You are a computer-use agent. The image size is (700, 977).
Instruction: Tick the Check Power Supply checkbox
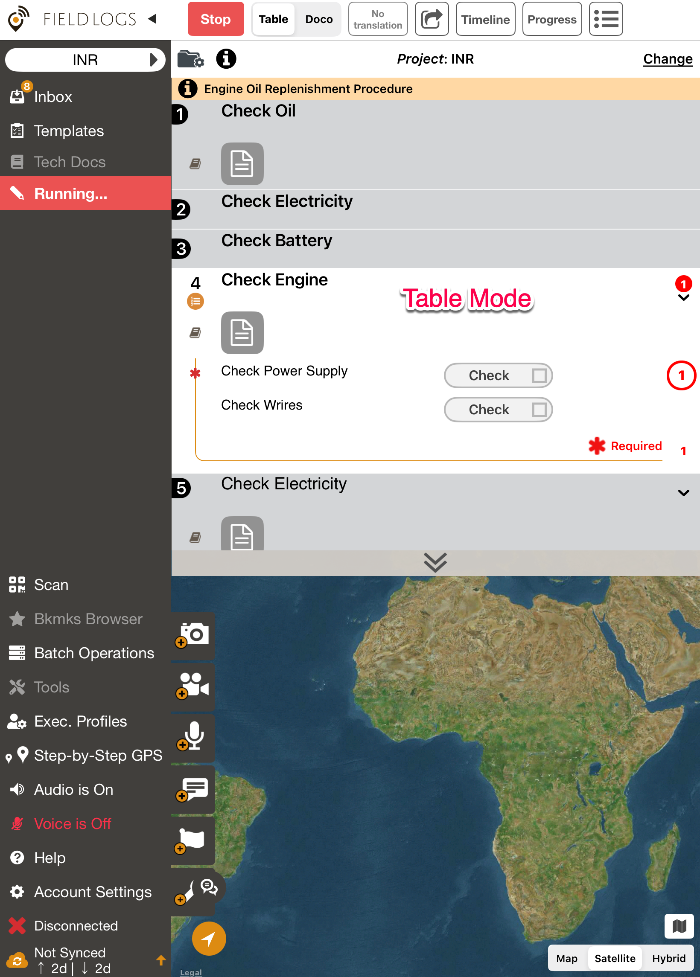pos(539,375)
